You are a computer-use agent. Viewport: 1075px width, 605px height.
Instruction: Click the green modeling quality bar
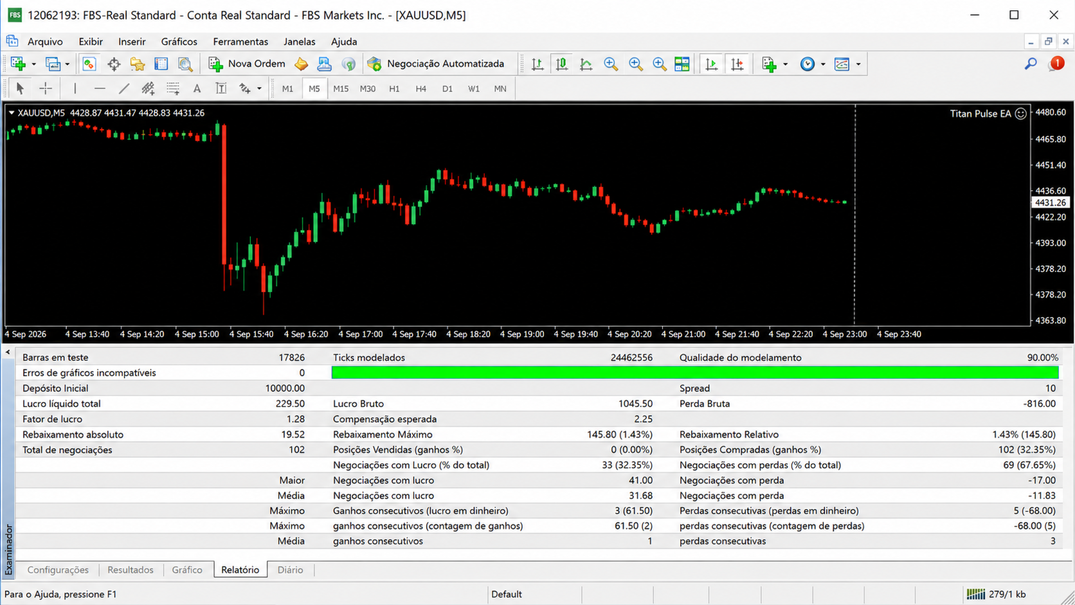(x=695, y=373)
